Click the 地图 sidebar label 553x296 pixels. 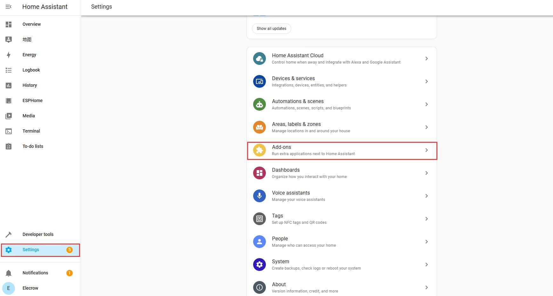tap(27, 39)
